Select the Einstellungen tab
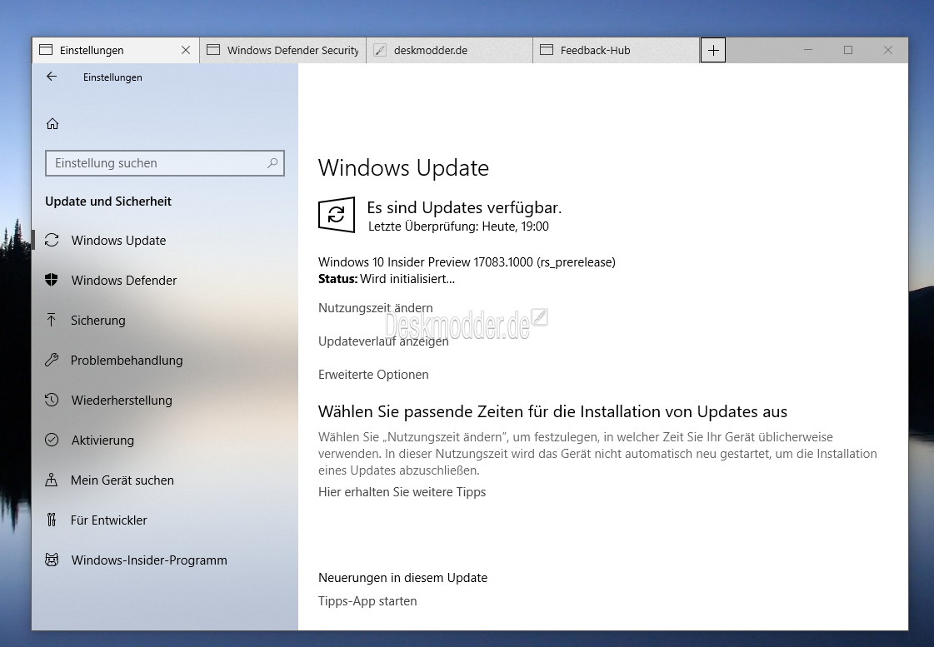Image resolution: width=934 pixels, height=647 pixels. tap(116, 50)
